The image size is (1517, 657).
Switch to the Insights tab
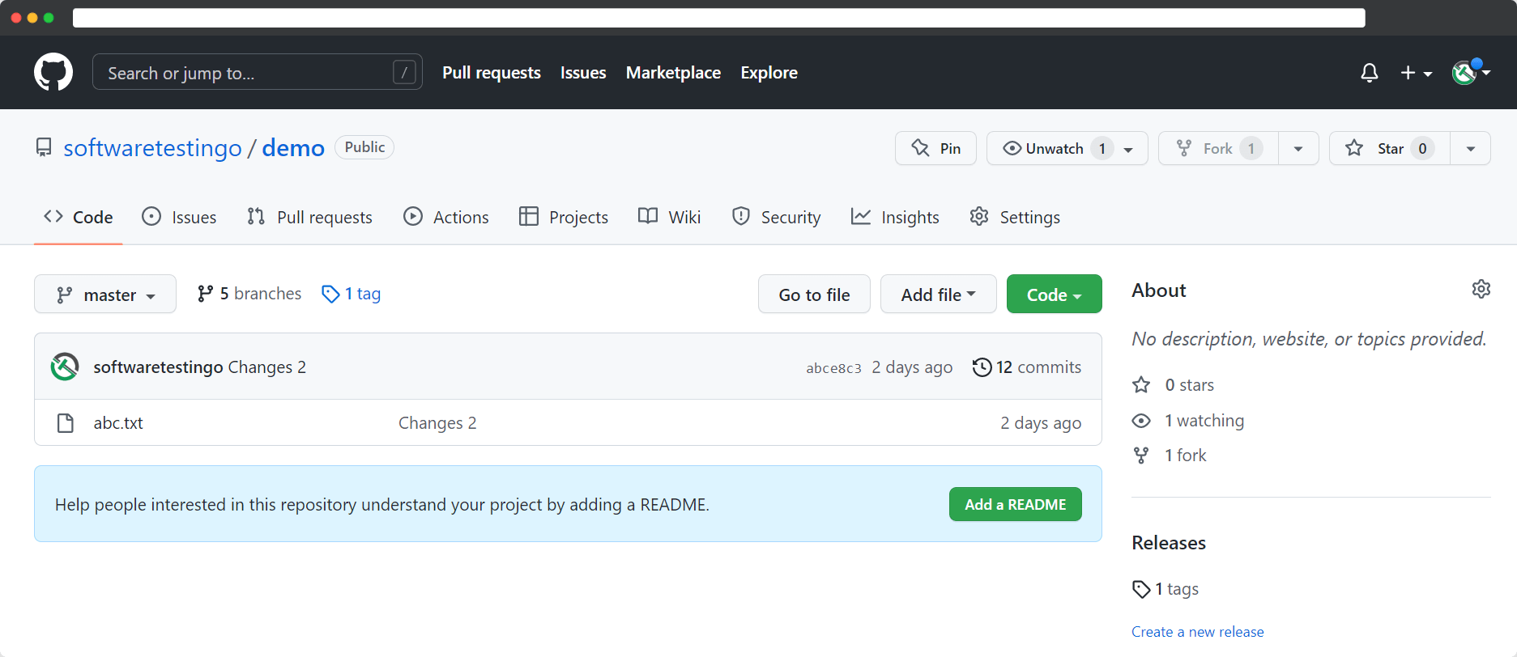(x=895, y=217)
